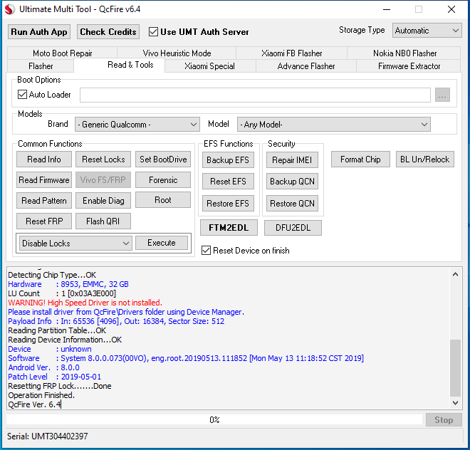Click the Read Info button
The width and height of the screenshot is (470, 450).
[44, 159]
